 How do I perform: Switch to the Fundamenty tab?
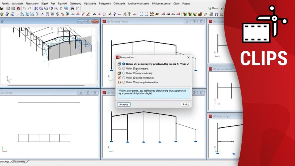coord(20,161)
